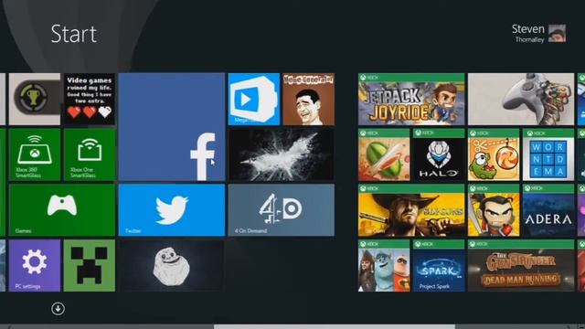Launch the Fruit Ninja tile
This screenshot has width=585, height=329.
pos(384,154)
